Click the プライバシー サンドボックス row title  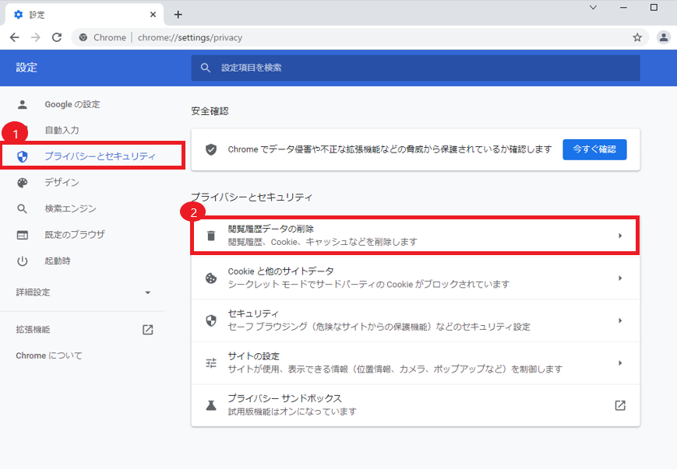click(284, 398)
